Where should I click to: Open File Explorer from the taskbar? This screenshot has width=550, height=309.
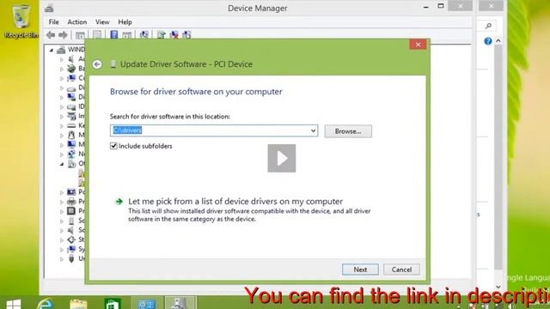pos(78,303)
